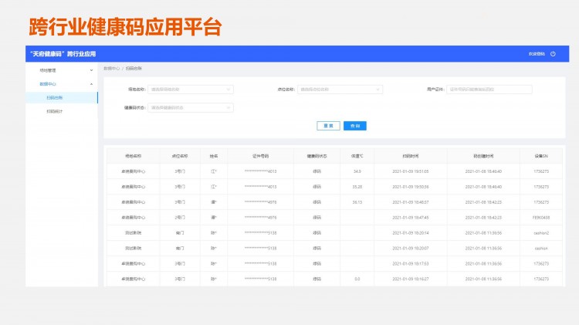
Task: Click the 重置 reset button
Action: (328, 126)
